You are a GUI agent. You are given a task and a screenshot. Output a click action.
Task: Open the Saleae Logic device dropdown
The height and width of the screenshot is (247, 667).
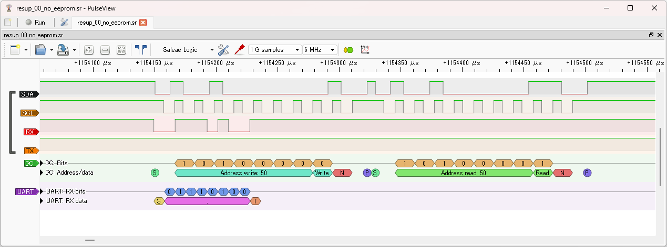click(x=187, y=50)
